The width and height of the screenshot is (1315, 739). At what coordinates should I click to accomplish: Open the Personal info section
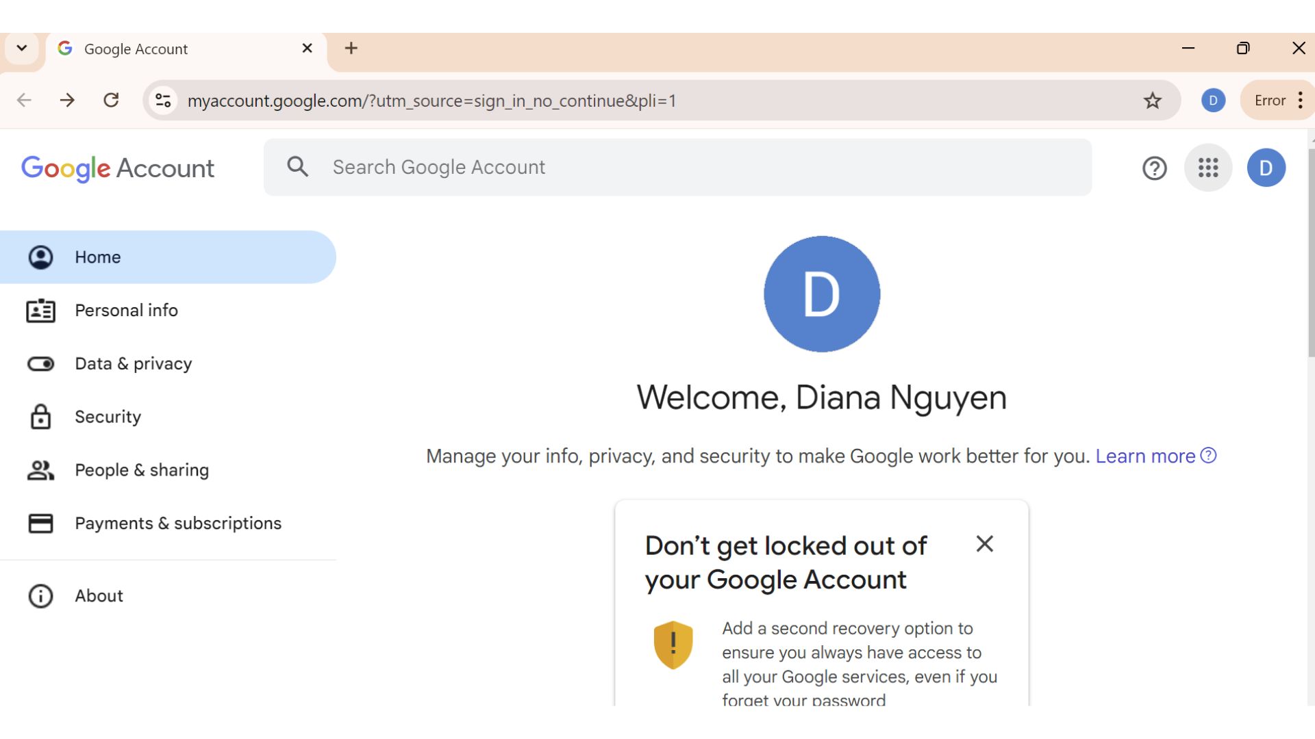click(168, 311)
